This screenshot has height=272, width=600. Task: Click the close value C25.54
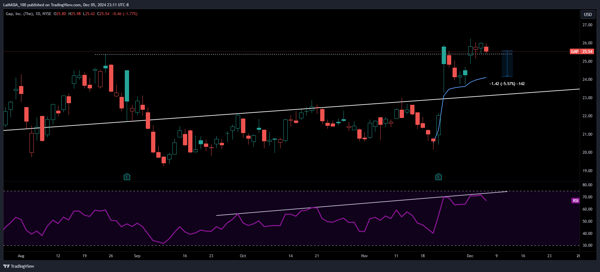(103, 14)
